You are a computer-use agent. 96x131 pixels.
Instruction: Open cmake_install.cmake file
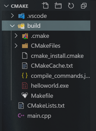57,56
